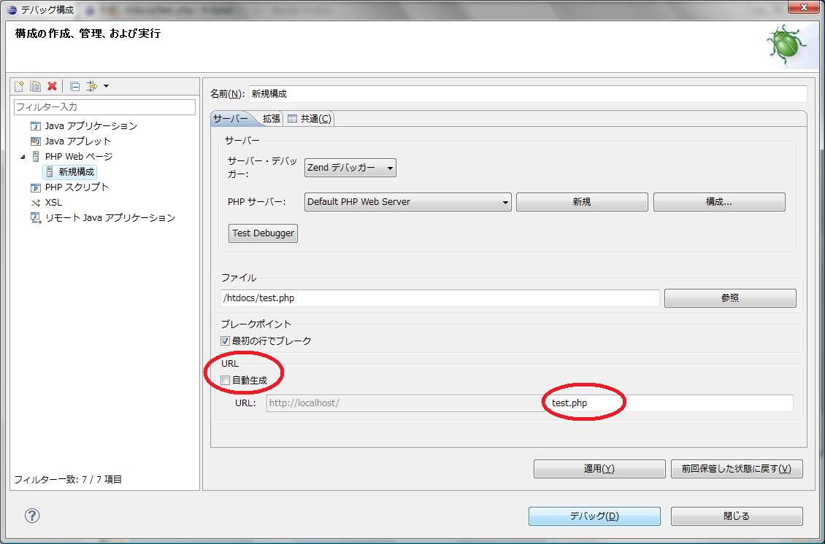Apply changes with the 適用 button
The height and width of the screenshot is (544, 825).
point(599,469)
